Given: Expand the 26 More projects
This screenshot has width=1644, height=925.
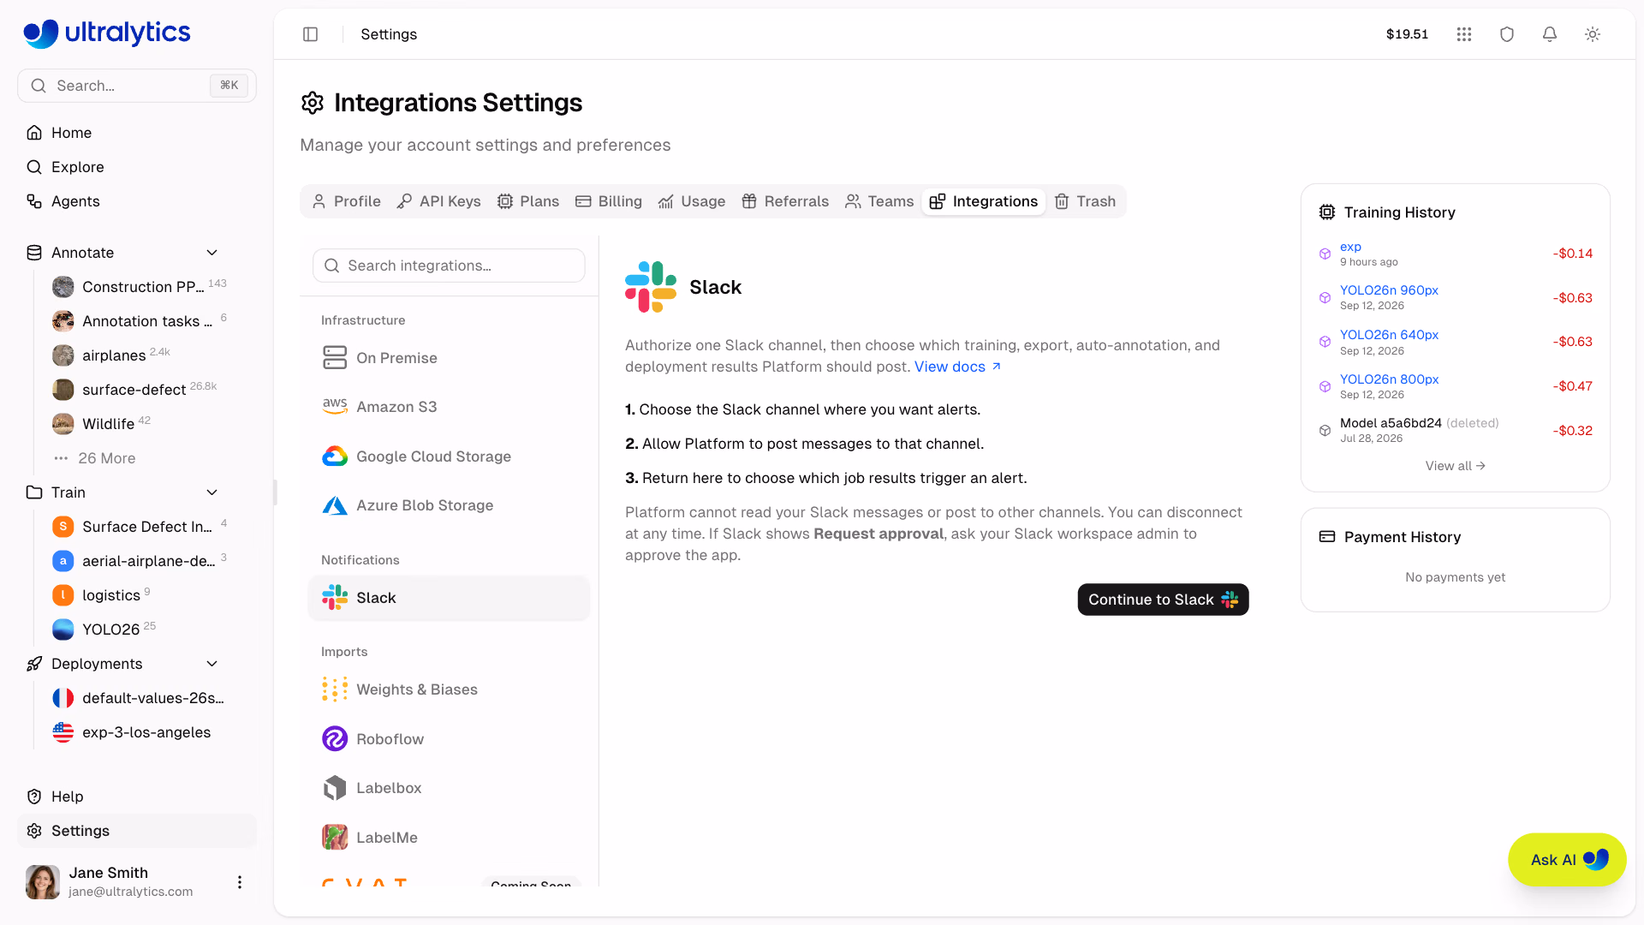Looking at the screenshot, I should click(x=106, y=458).
